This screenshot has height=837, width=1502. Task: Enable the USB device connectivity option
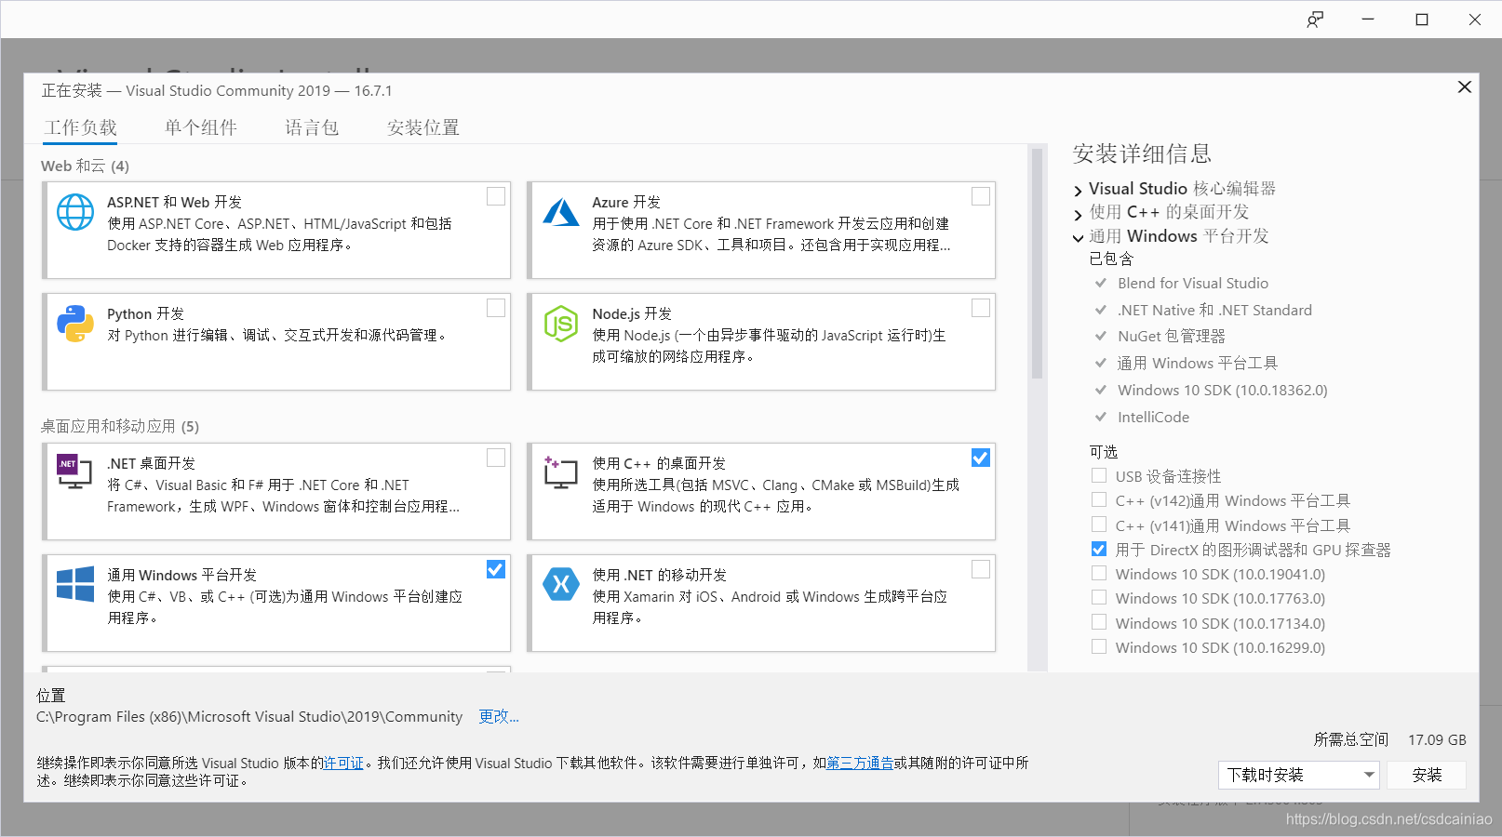click(x=1099, y=475)
